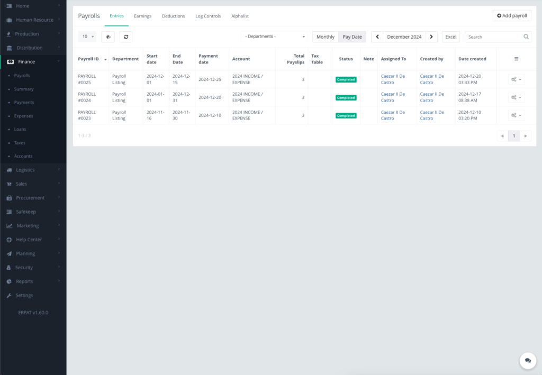Click the magnifier icon in search box
The width and height of the screenshot is (542, 375).
pyautogui.click(x=526, y=37)
